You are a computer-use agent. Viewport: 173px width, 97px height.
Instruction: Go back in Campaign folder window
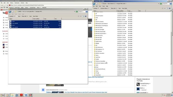tap(10, 12)
